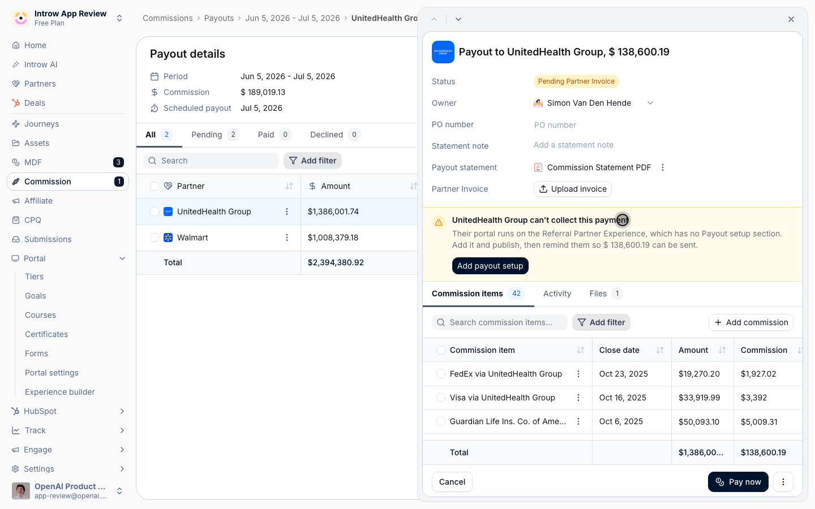The height and width of the screenshot is (509, 815).
Task: Select the Visa via UnitedHealth Group checkbox
Action: click(x=441, y=398)
